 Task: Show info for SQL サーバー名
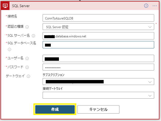tap(33, 36)
